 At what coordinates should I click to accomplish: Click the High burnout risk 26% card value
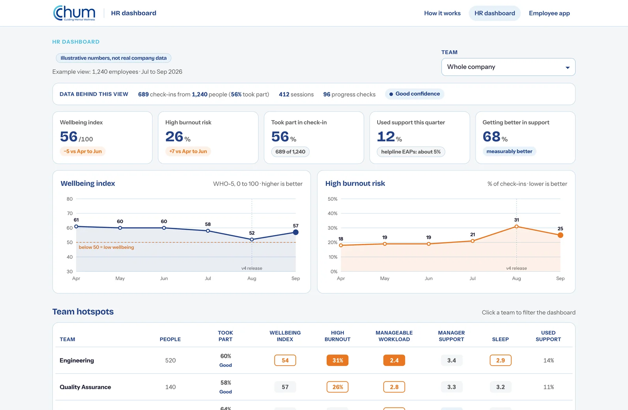(178, 137)
